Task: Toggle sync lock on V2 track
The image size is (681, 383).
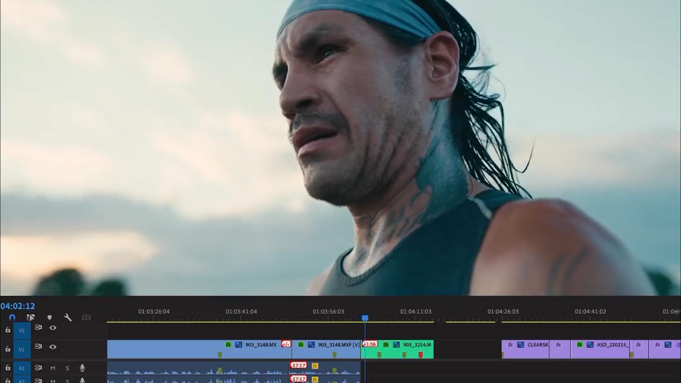Action: click(x=38, y=327)
